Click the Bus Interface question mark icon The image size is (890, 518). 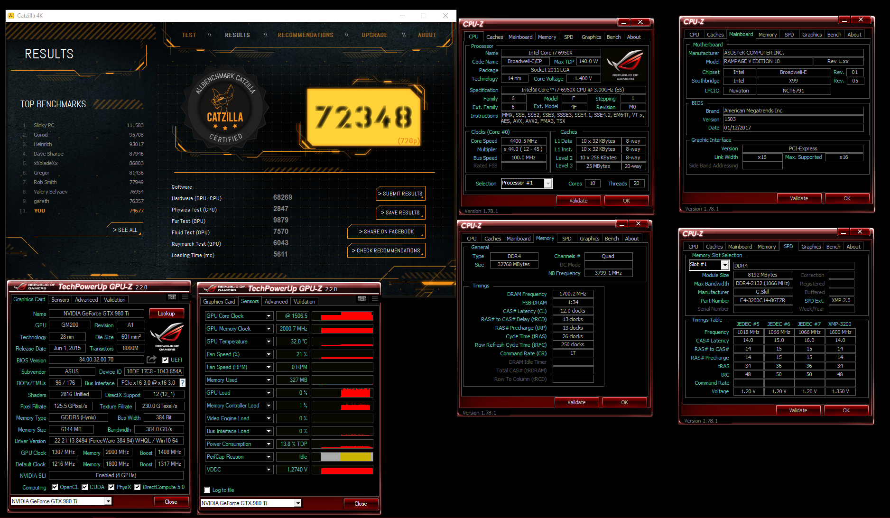pyautogui.click(x=183, y=383)
